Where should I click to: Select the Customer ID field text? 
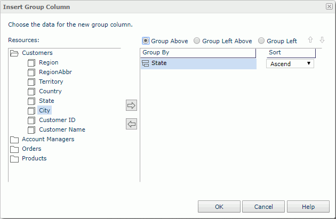(x=57, y=120)
